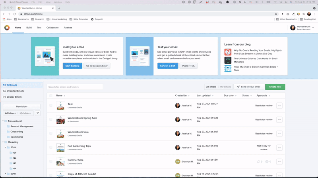The height and width of the screenshot is (178, 318).
Task: Check the Wonderblum Sale checkbox
Action: coord(51,133)
